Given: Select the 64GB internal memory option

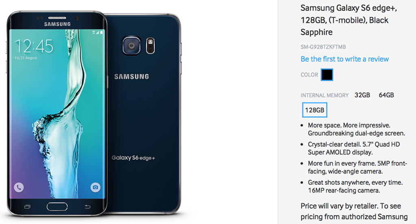Looking at the screenshot, I should (x=386, y=95).
